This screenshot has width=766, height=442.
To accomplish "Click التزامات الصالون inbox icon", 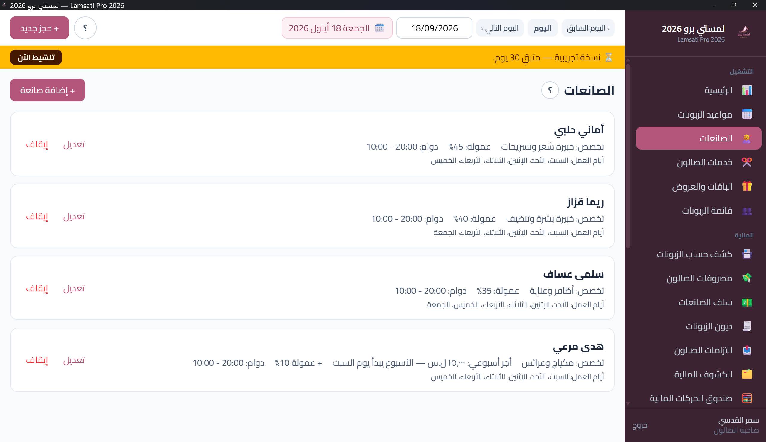I will [747, 350].
